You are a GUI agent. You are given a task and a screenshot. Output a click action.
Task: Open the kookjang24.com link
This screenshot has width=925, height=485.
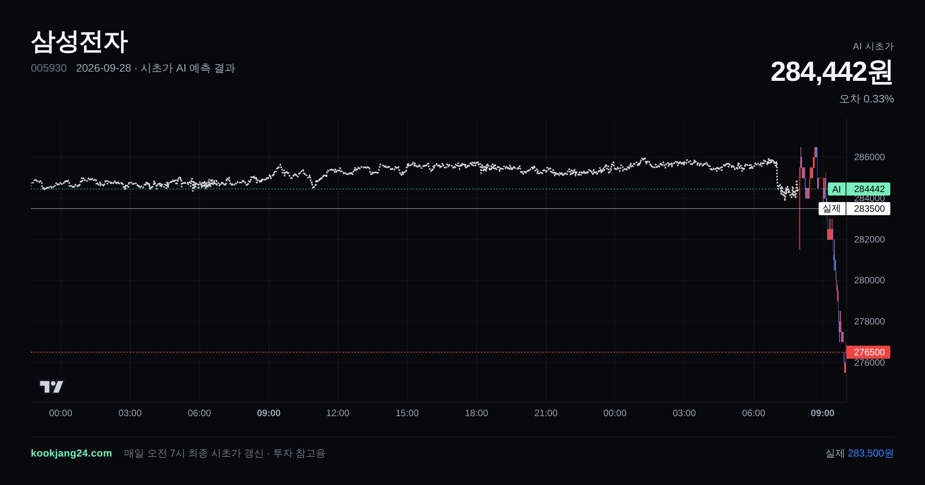tap(71, 453)
